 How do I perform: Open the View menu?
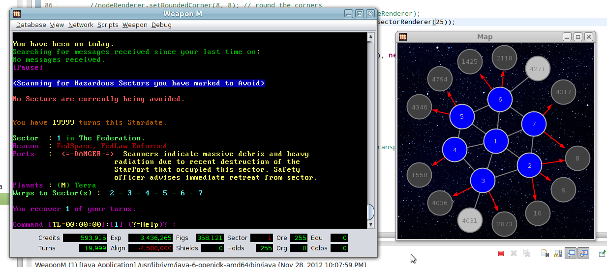pos(57,25)
